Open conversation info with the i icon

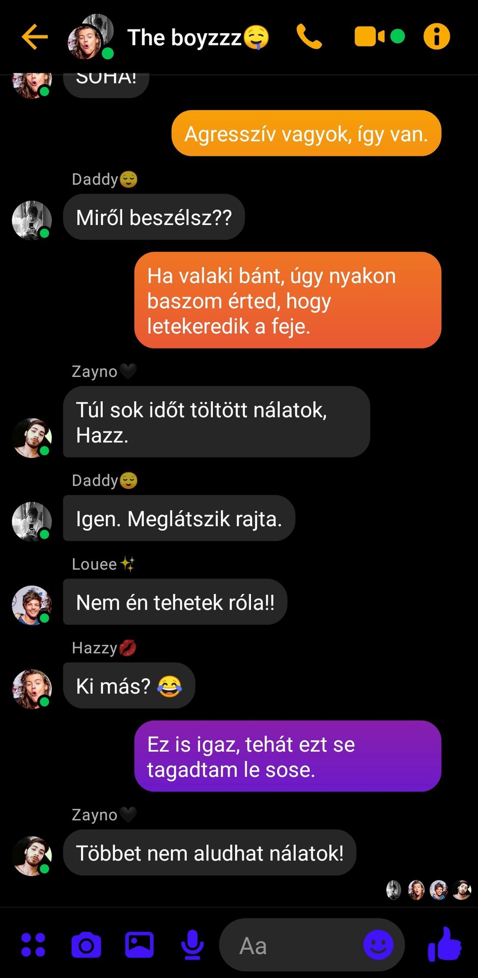[437, 37]
